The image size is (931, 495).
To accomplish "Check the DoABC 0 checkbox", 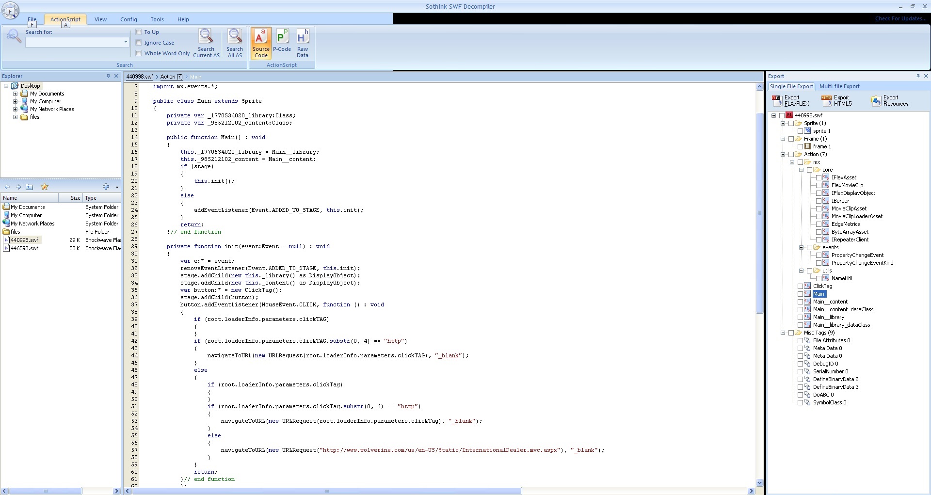I will 800,395.
